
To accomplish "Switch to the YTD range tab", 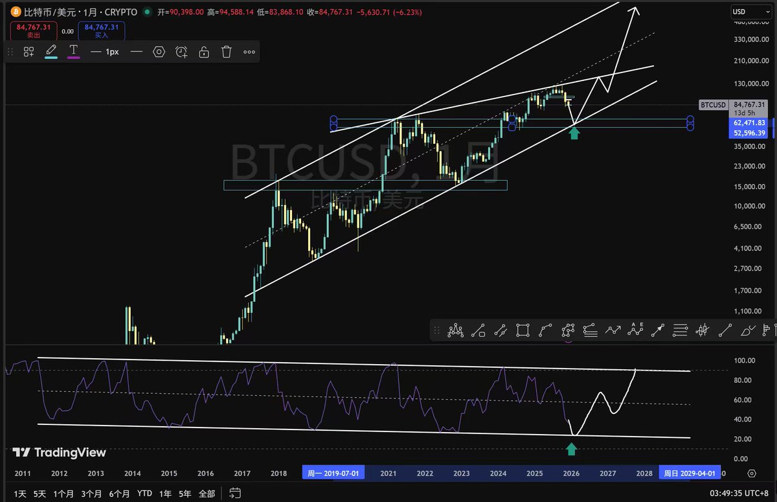I will [144, 493].
